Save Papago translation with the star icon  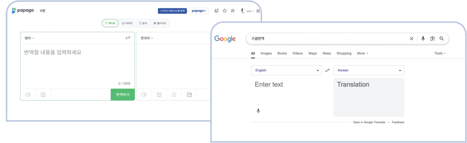click(174, 94)
